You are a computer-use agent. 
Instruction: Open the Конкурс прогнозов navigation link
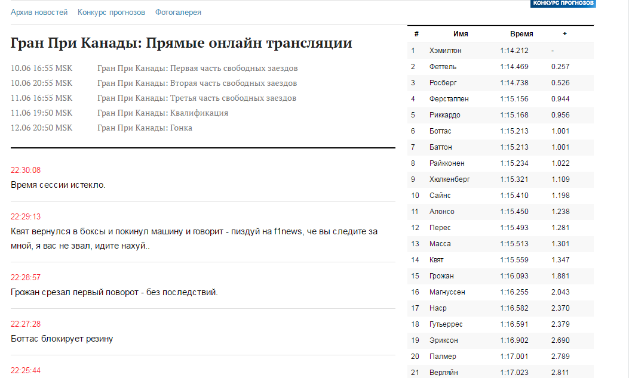[x=111, y=13]
